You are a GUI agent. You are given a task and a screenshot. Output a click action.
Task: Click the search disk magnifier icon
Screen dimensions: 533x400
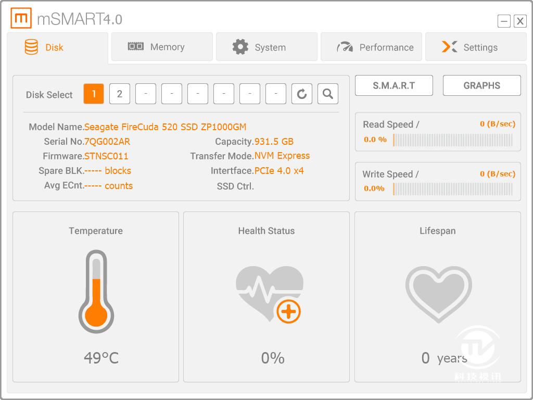tap(328, 94)
